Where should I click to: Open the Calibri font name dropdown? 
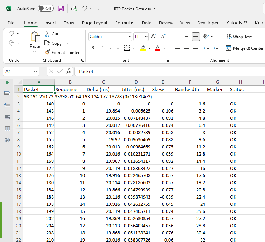(130, 37)
